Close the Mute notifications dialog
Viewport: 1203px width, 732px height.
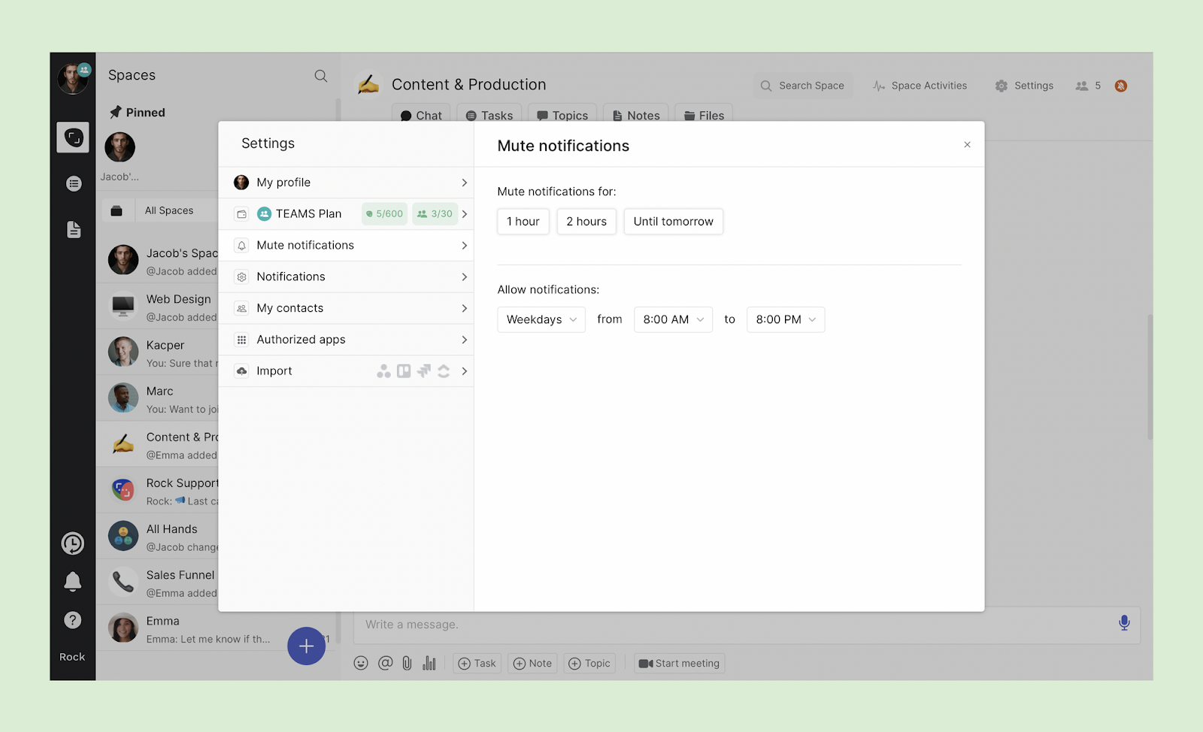click(x=968, y=145)
